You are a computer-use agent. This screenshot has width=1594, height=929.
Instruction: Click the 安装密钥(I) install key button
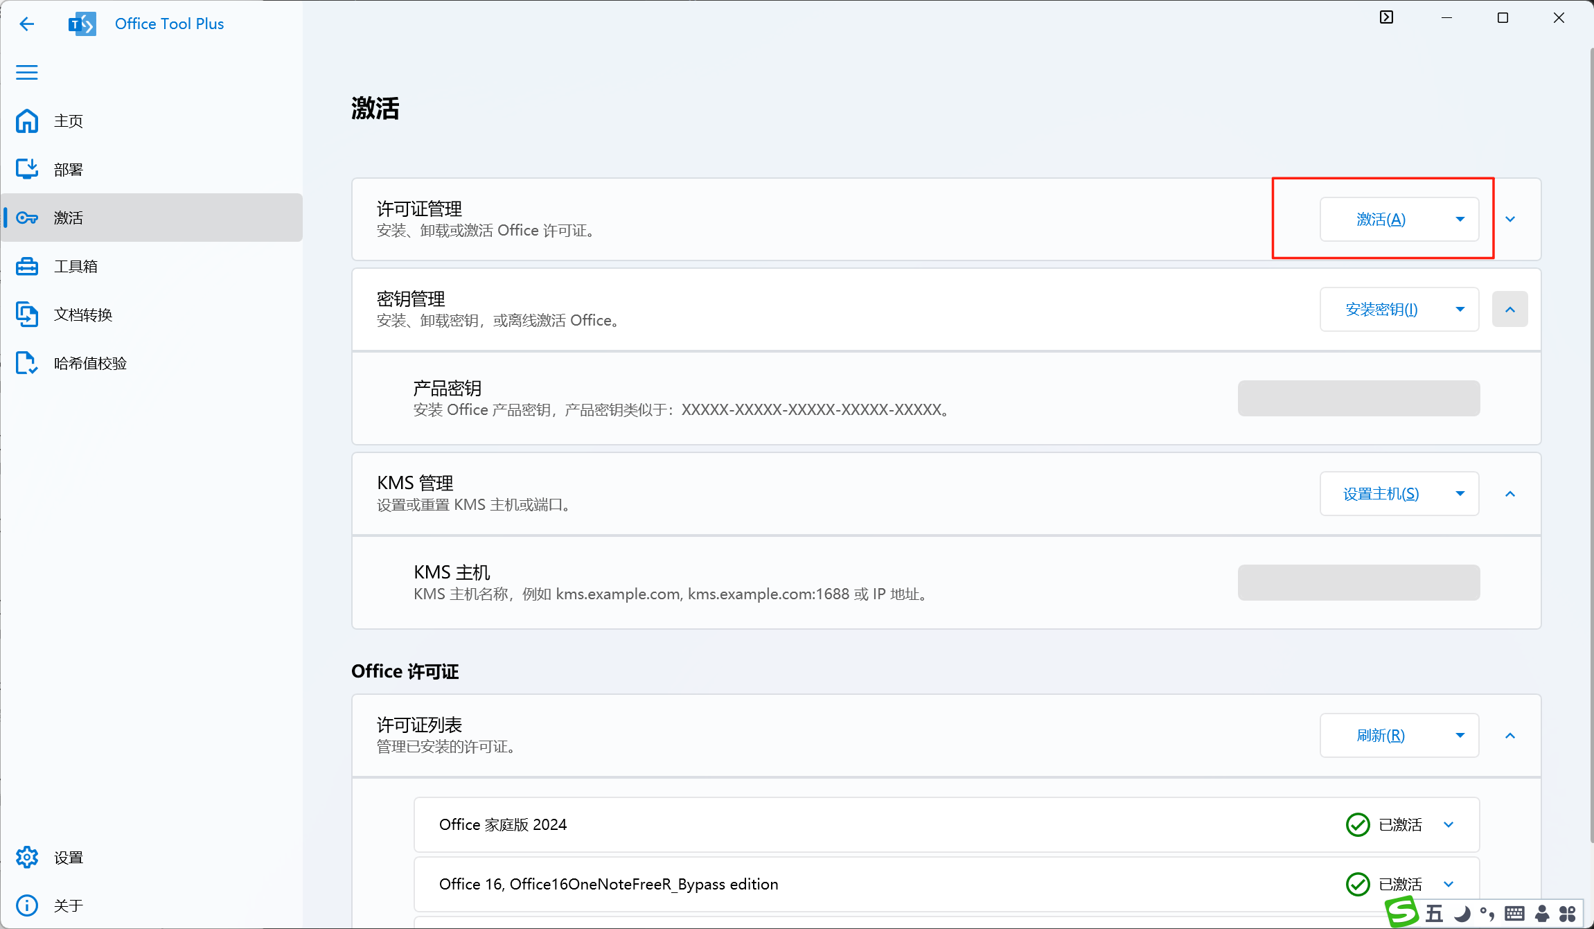[x=1381, y=310]
